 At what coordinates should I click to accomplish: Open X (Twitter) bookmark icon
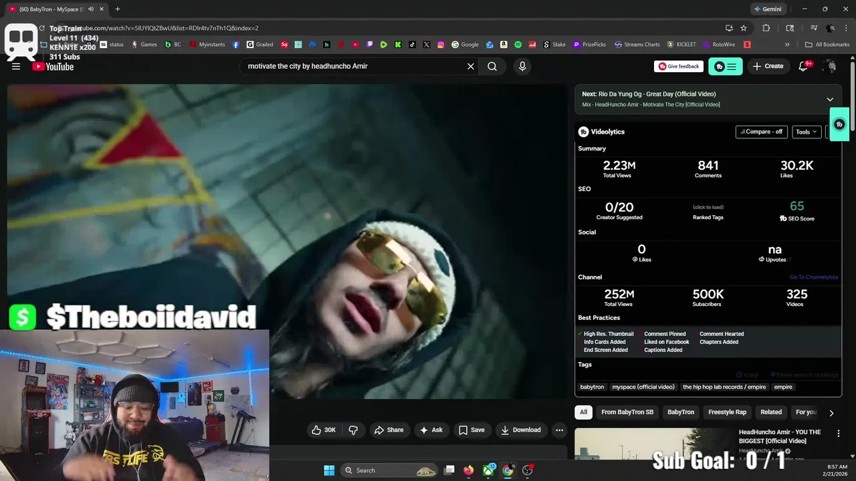426,45
